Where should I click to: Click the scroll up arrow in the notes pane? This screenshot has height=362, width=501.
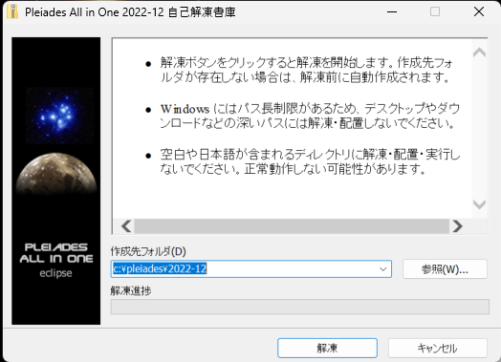479,53
